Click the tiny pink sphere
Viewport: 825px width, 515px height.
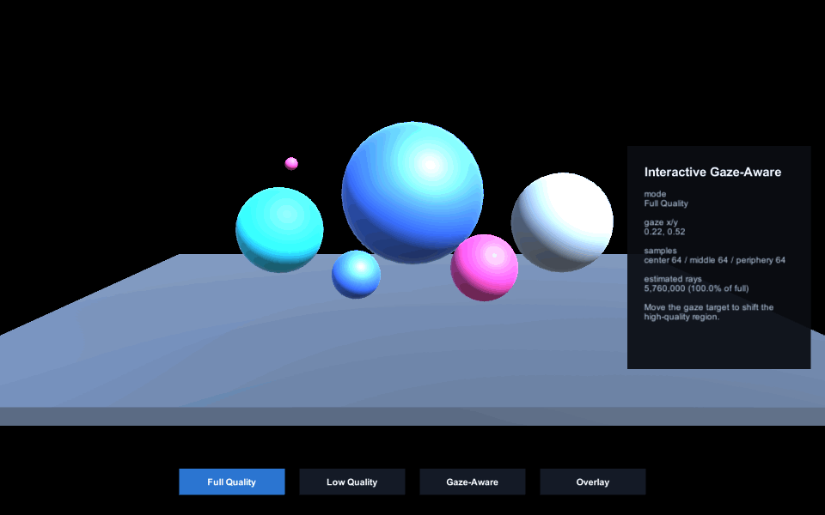291,163
